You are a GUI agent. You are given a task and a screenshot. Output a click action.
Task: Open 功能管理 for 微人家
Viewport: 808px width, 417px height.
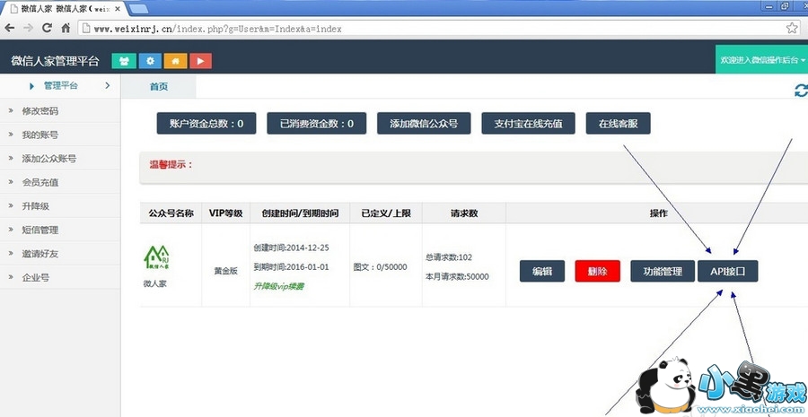(x=663, y=272)
